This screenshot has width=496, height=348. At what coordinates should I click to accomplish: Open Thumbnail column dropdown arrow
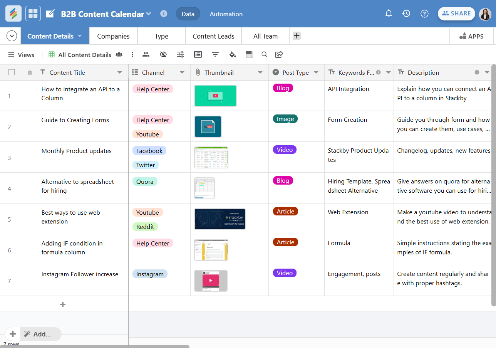pos(260,72)
